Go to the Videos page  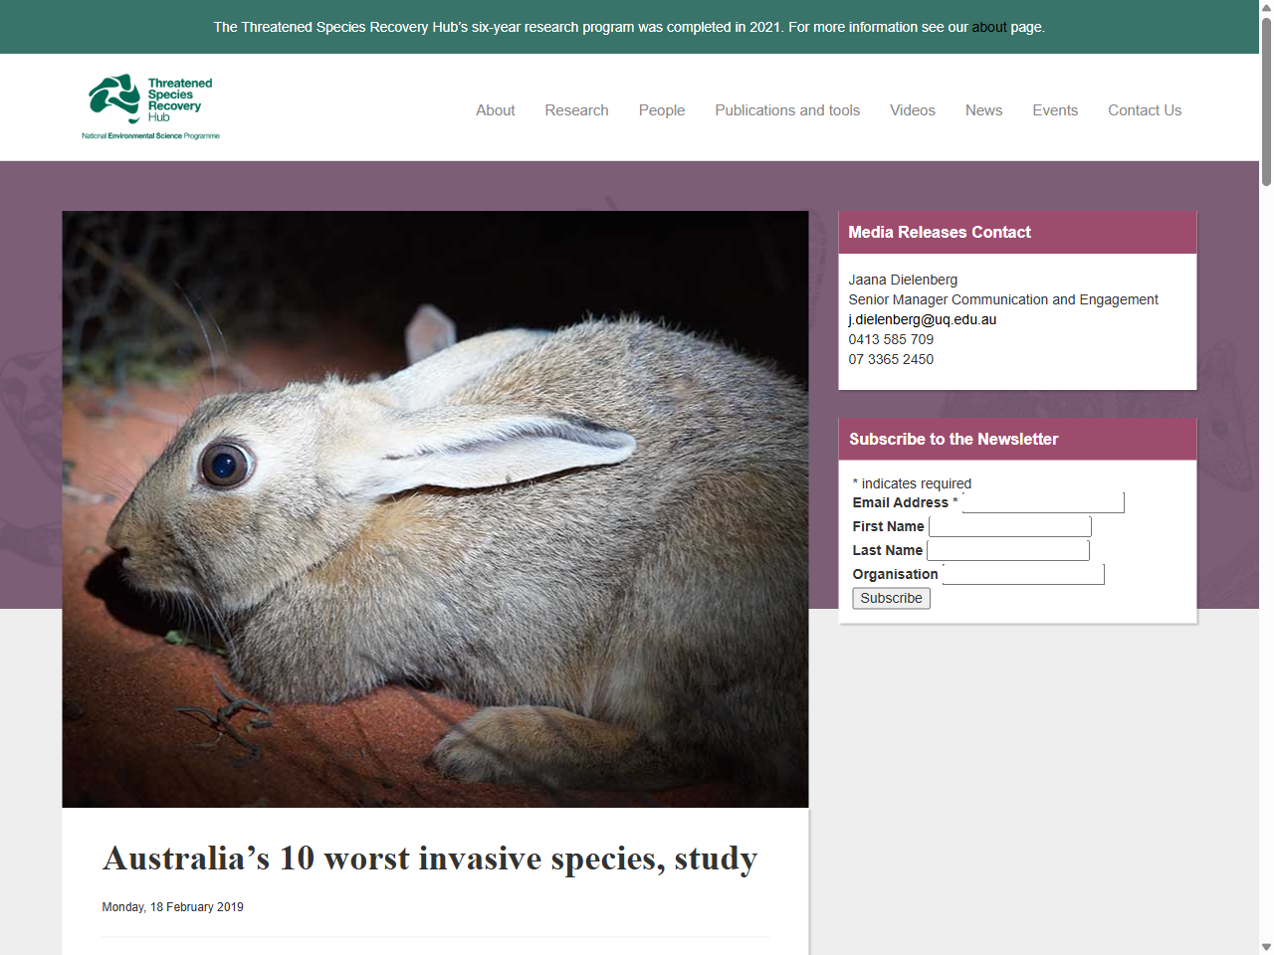pos(913,110)
